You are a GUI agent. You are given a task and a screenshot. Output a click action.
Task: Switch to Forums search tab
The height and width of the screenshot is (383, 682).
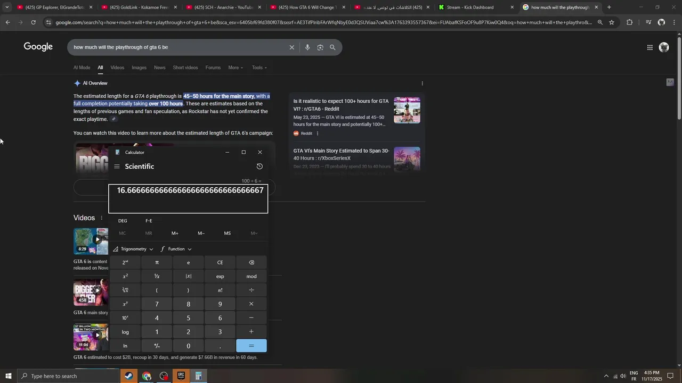tap(213, 68)
